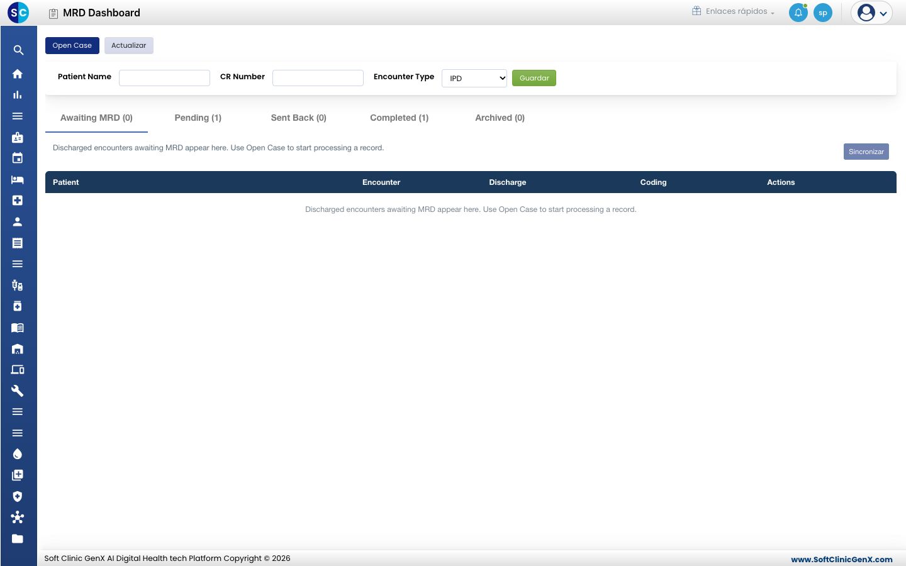Click the Sincronizar button
906x566 pixels.
(866, 152)
